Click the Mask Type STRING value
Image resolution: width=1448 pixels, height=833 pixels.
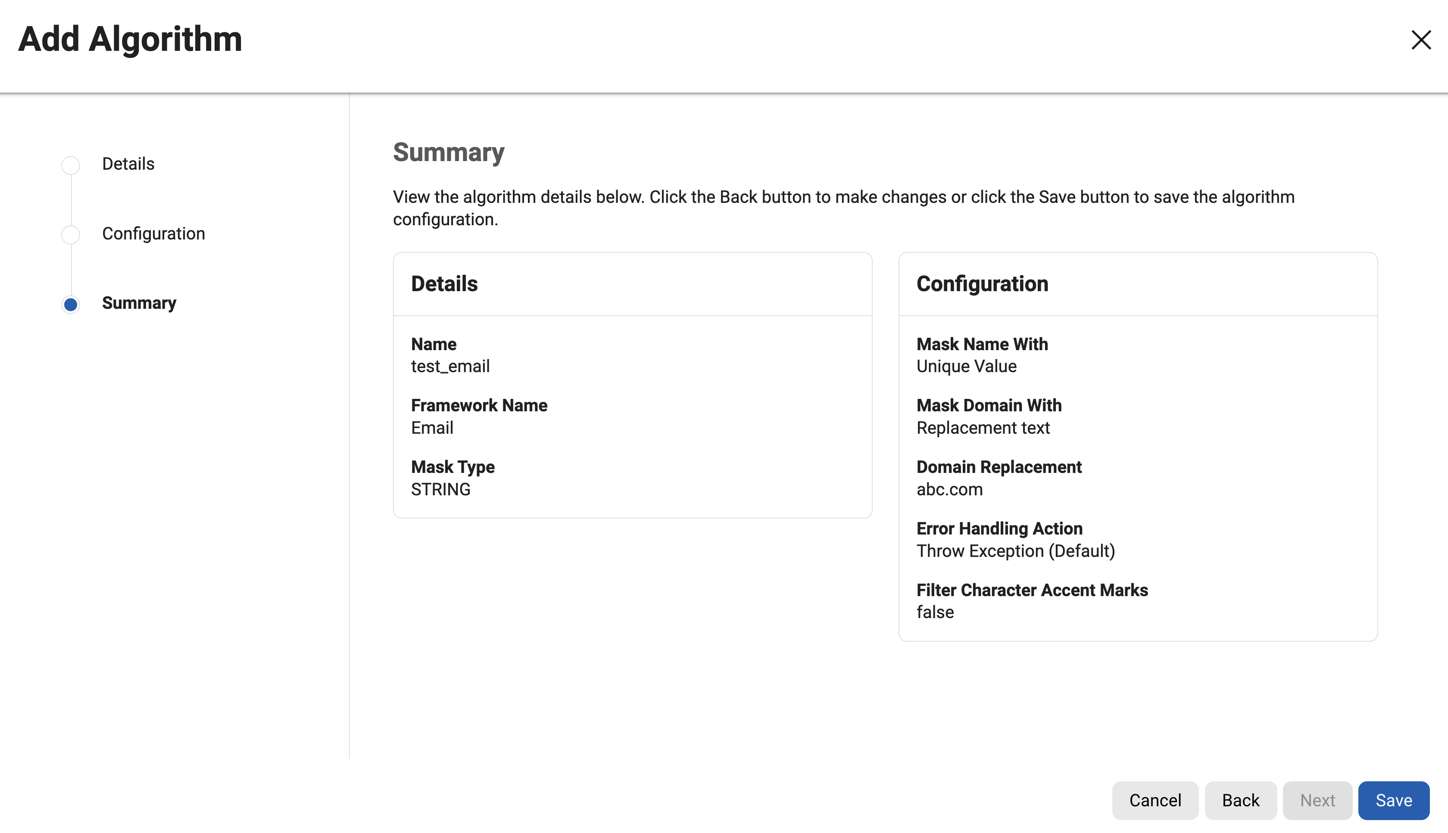[441, 490]
